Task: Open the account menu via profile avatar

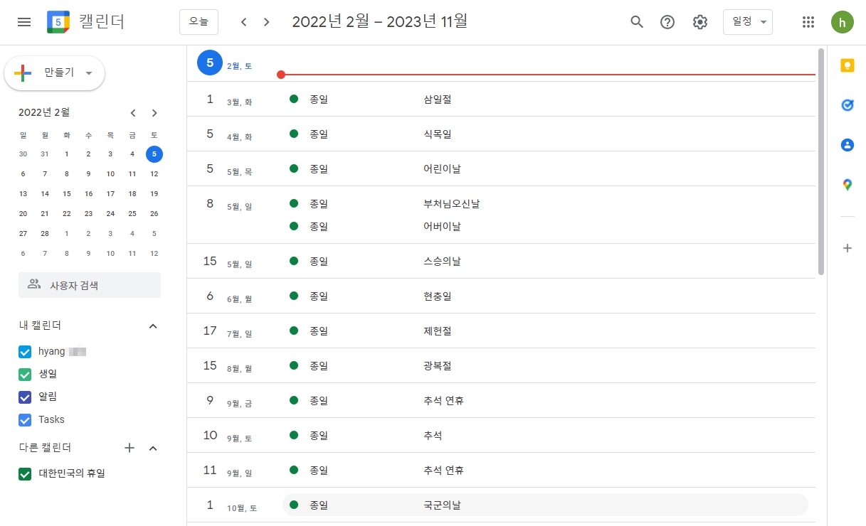Action: 842,22
